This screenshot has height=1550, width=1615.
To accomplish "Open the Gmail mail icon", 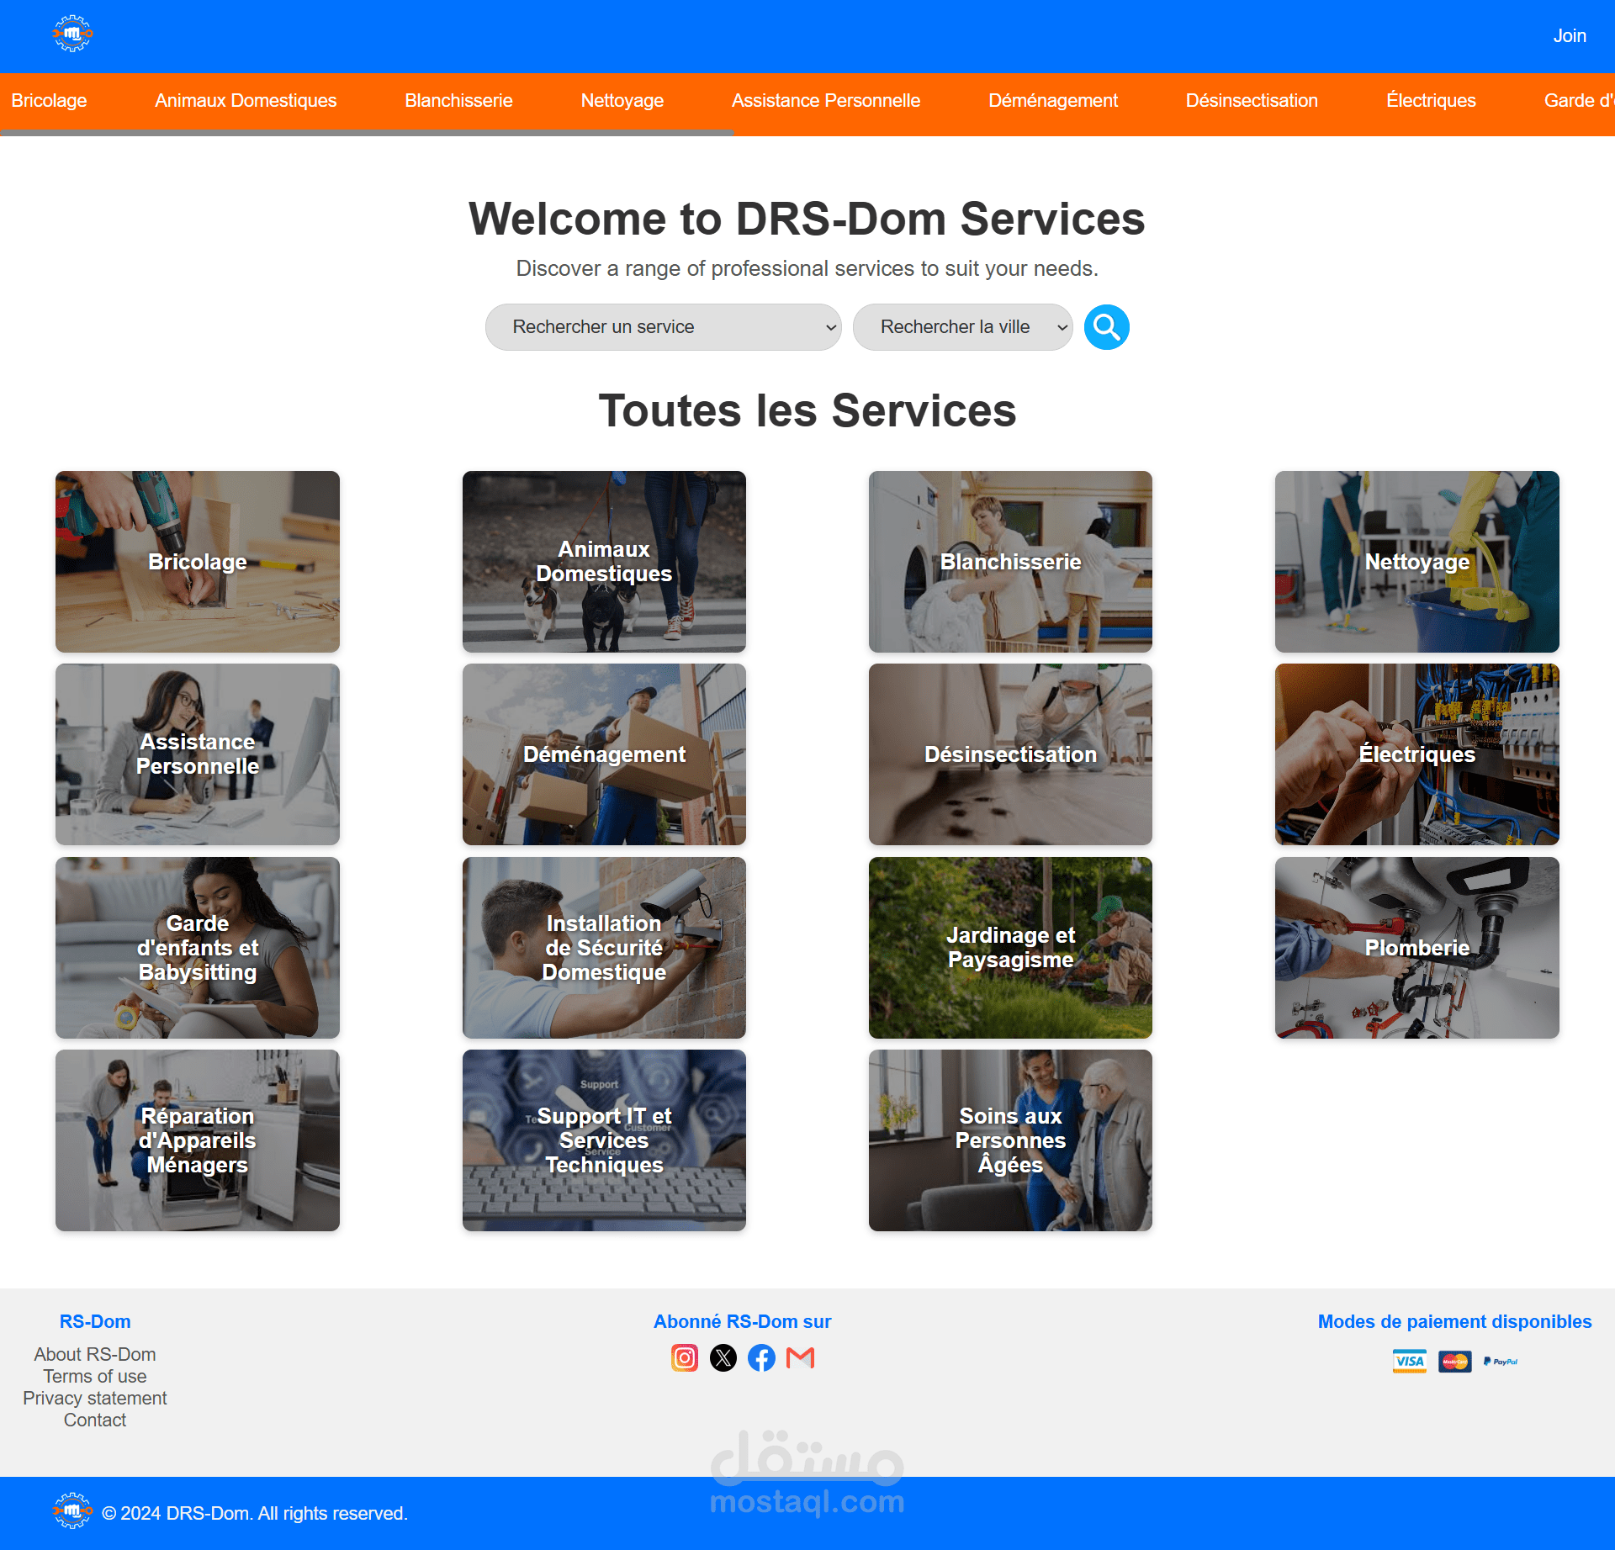I will tap(800, 1357).
